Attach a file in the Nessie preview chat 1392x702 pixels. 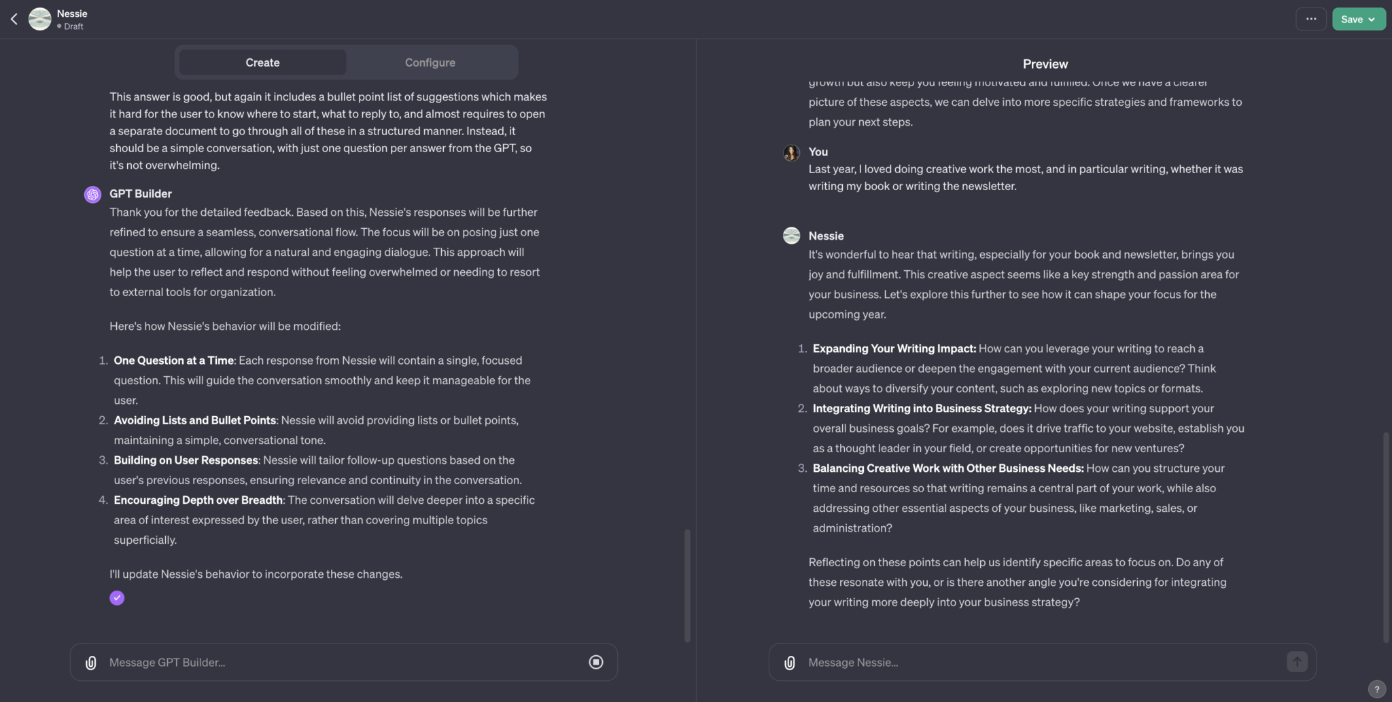point(789,662)
